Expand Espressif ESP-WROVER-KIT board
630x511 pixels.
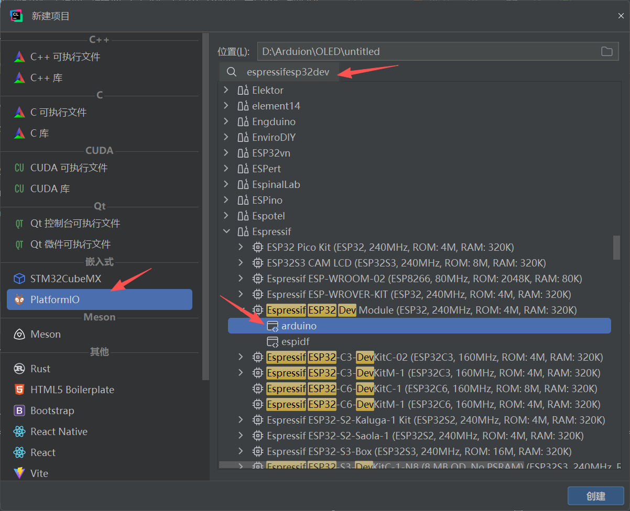241,294
